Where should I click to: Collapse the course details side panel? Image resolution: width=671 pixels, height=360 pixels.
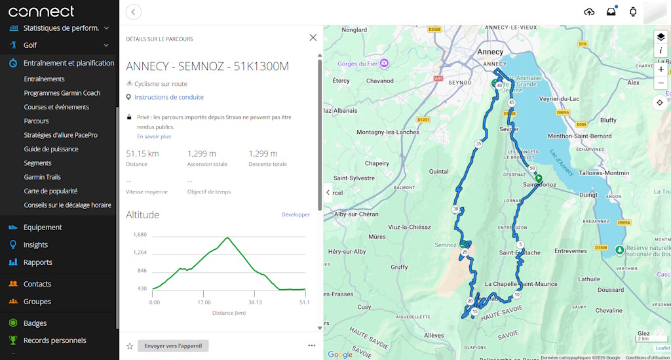click(328, 193)
